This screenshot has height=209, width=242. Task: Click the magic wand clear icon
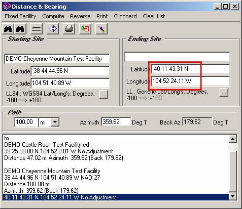(x=101, y=29)
